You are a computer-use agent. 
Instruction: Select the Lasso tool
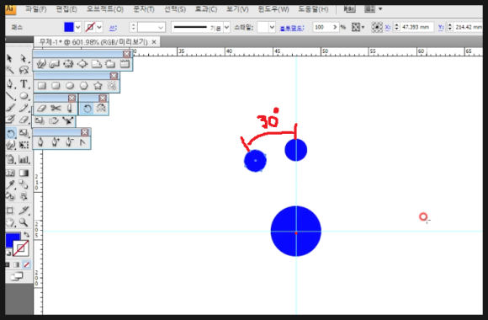click(24, 70)
